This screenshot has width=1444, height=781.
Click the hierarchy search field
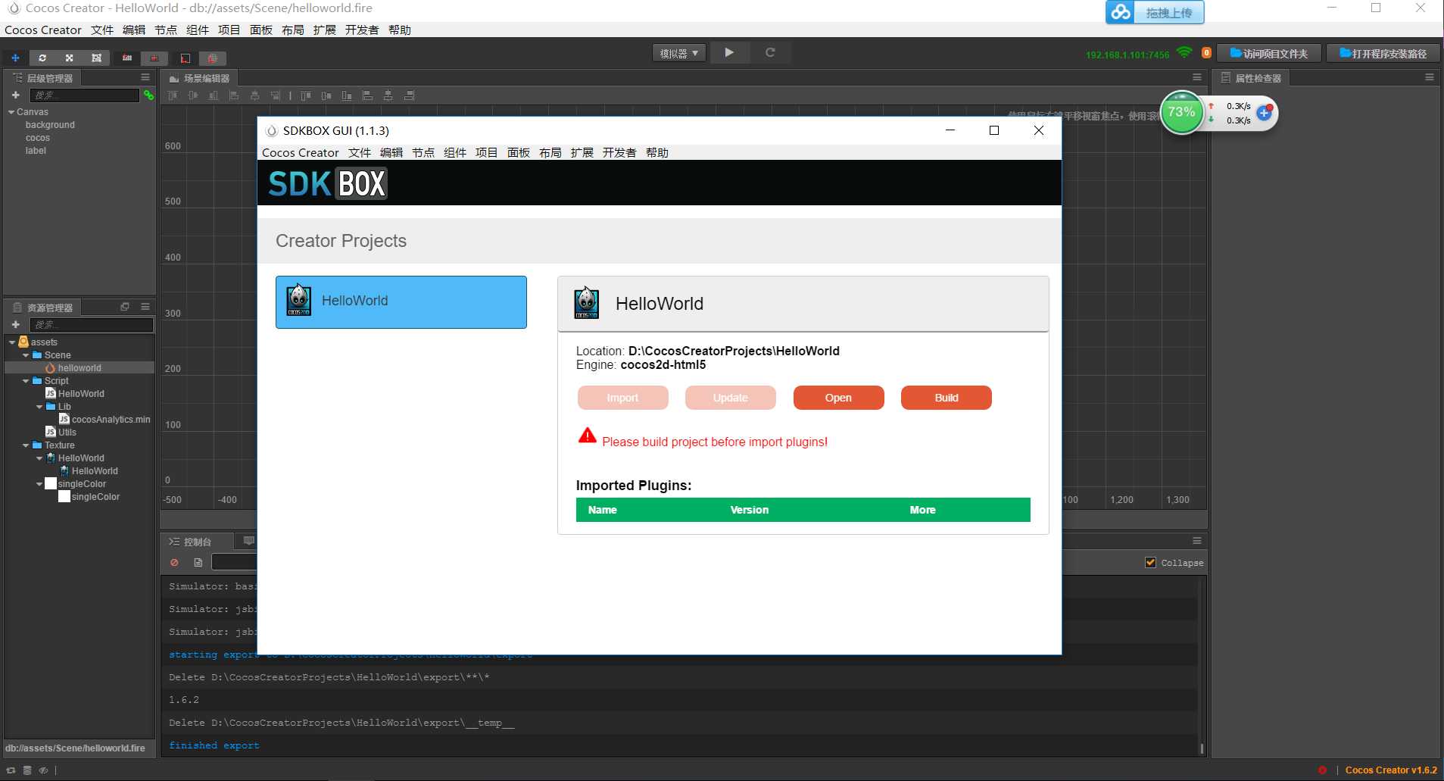click(84, 95)
